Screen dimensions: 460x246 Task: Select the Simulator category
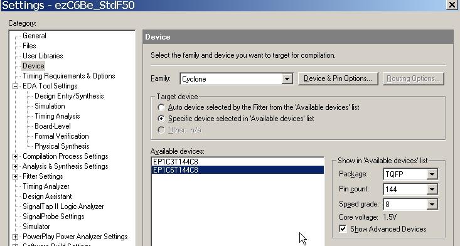36,227
